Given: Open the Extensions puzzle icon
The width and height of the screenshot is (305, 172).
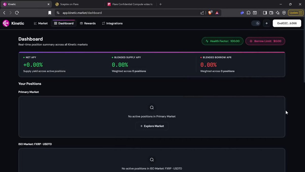Looking at the screenshot, I should coord(249,13).
